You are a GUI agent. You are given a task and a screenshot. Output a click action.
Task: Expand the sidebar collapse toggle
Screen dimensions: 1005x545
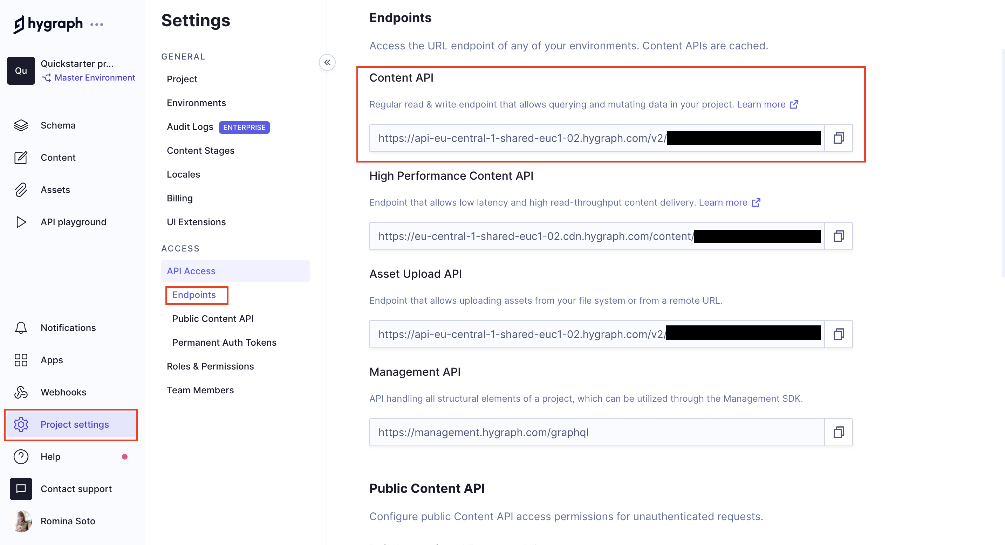[327, 62]
